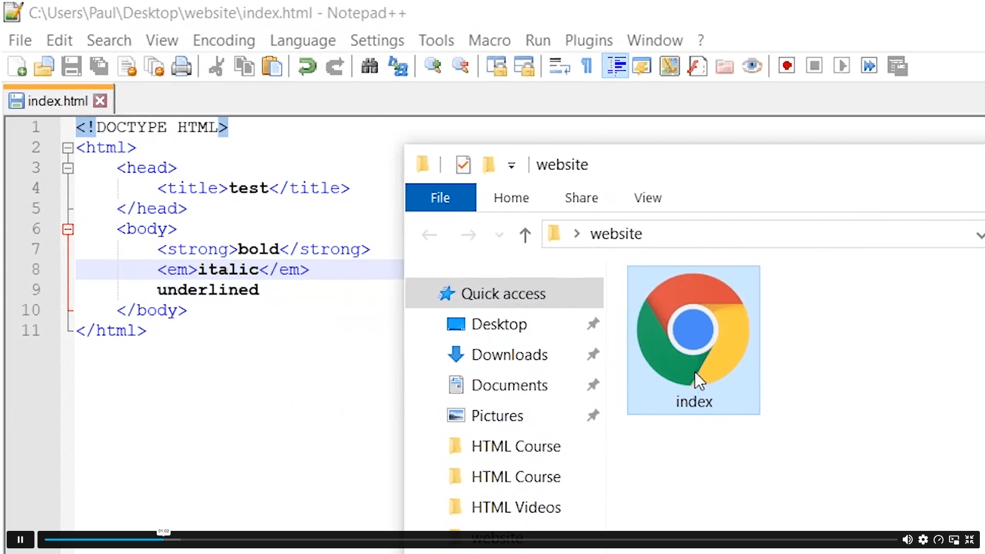This screenshot has height=554, width=985.
Task: Open the quick access toolbar dropdown arrow
Action: [x=511, y=165]
